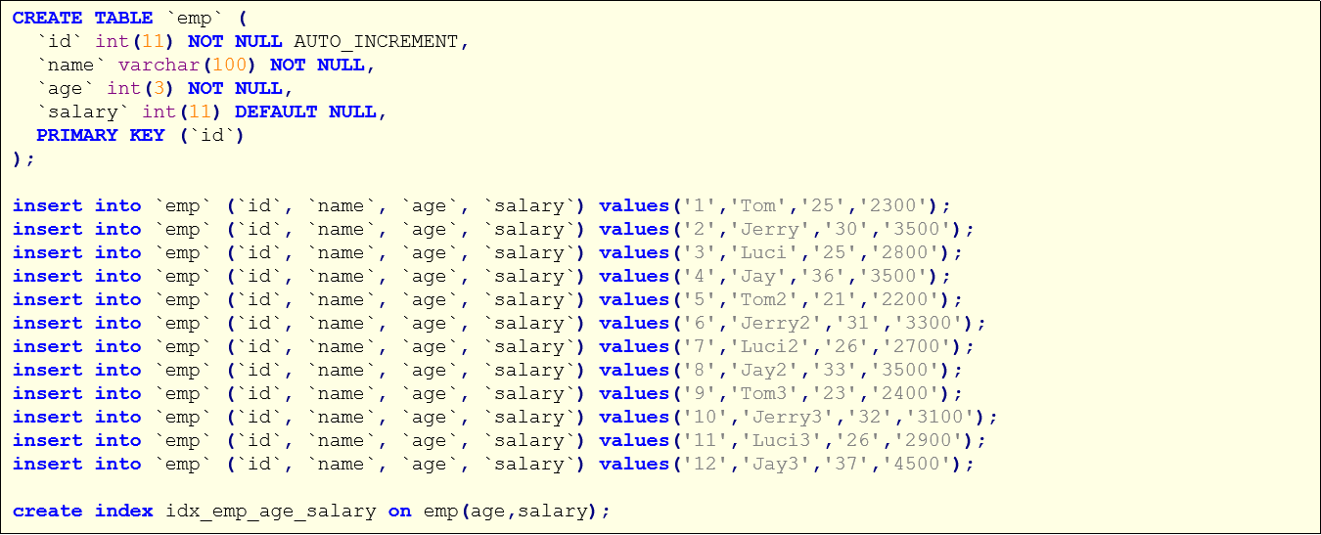
Task: Click the 'Jay' value in the insert row
Action: [757, 276]
